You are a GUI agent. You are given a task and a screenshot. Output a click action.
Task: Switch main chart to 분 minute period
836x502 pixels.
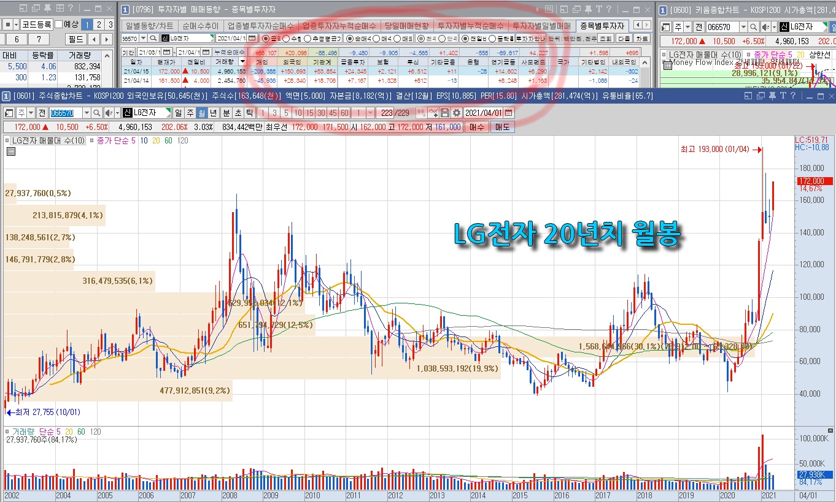(226, 113)
